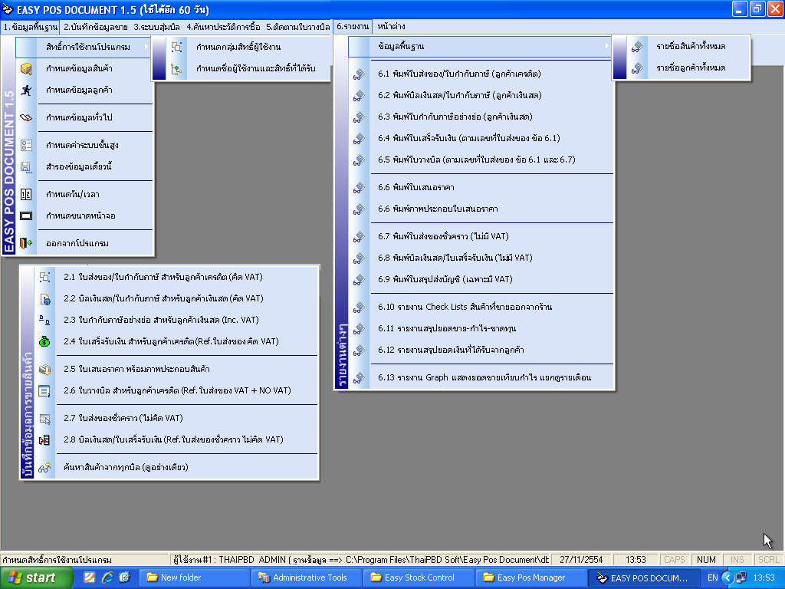Click the EN language indicator in tray

point(712,578)
